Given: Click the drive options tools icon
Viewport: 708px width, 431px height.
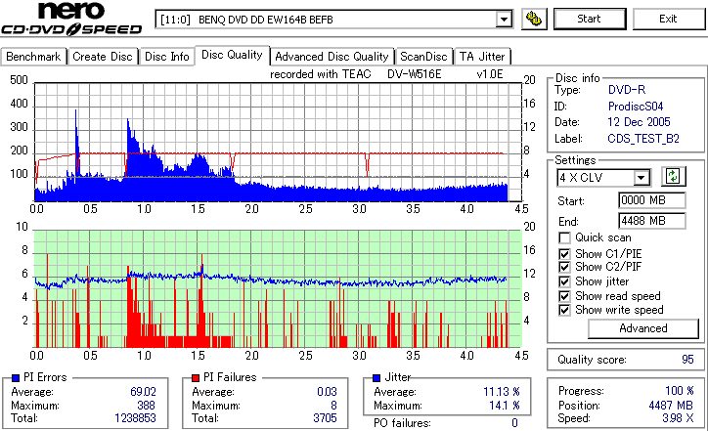Looking at the screenshot, I should tap(534, 19).
